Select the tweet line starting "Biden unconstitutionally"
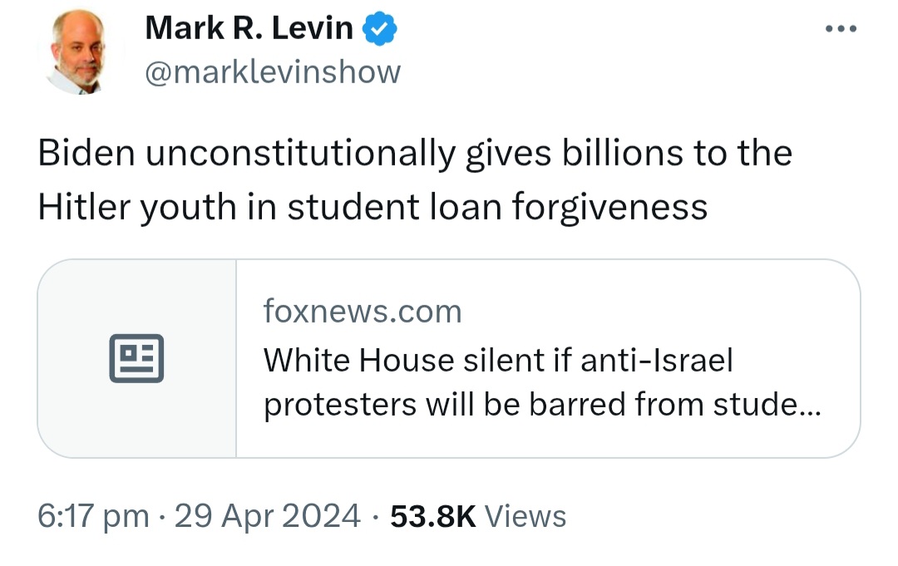The image size is (898, 566). 415,155
